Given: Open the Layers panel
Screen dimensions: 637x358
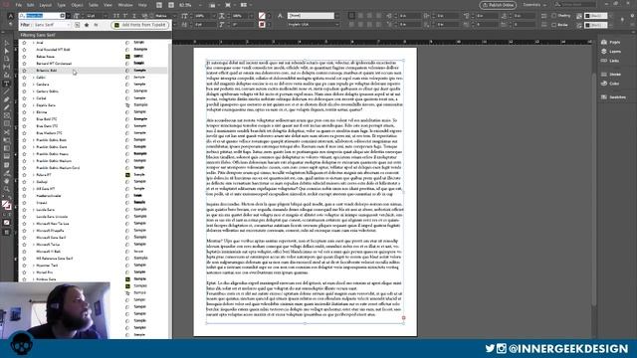Looking at the screenshot, I should [x=610, y=52].
